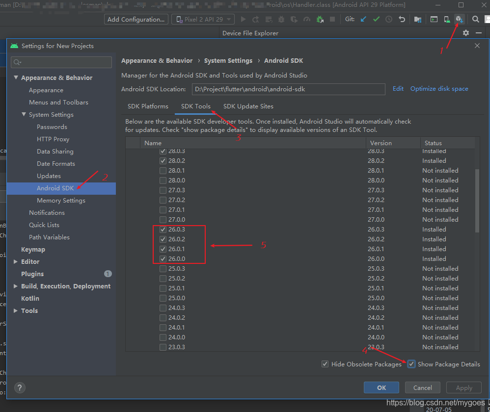The height and width of the screenshot is (412, 490).
Task: Uncheck build tools 28.0.2 checkbox
Action: click(163, 161)
